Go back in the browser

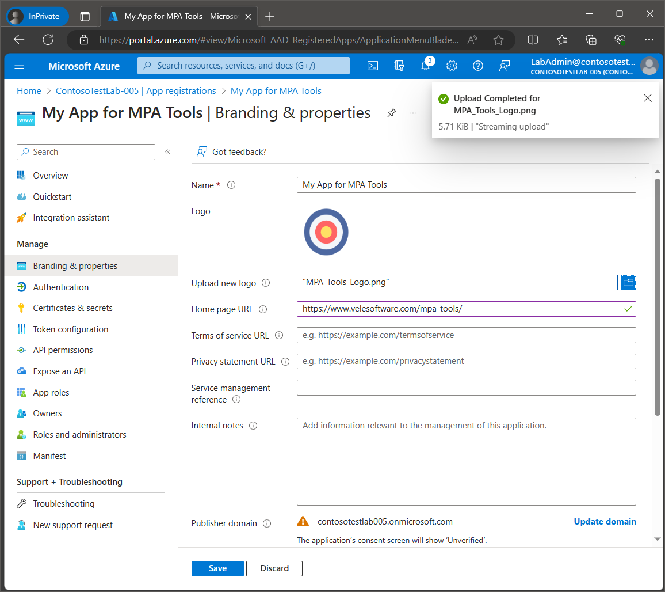click(x=19, y=40)
